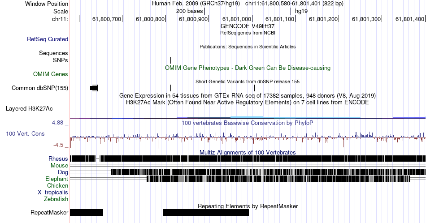
Task: Select the Dog alignment label
Action: point(63,172)
